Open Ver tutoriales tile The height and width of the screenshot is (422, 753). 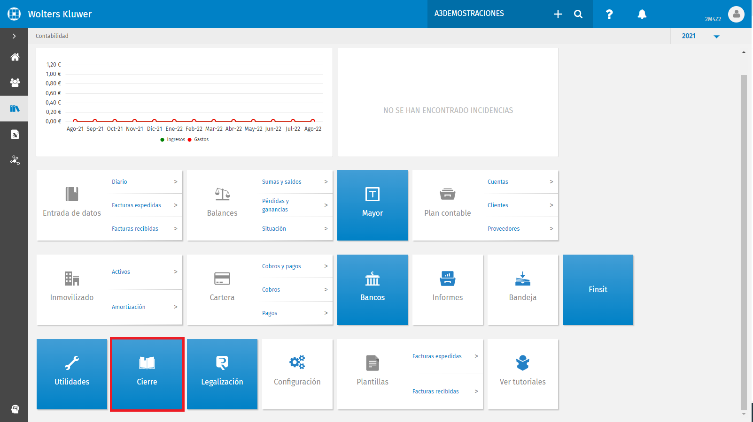(x=523, y=374)
